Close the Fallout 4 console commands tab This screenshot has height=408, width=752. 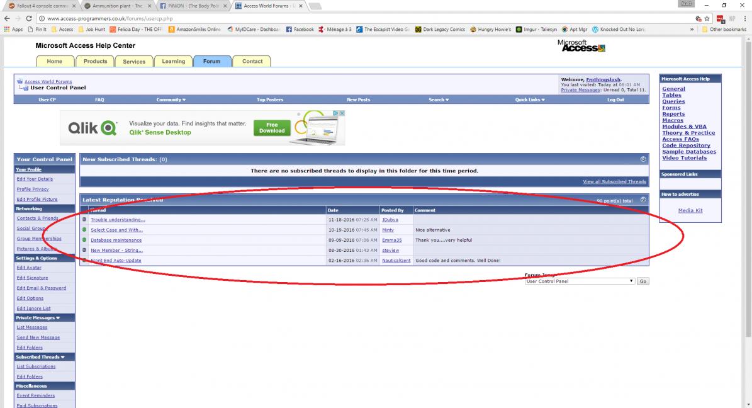[74, 6]
